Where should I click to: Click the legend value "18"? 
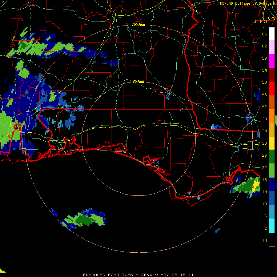264,180
